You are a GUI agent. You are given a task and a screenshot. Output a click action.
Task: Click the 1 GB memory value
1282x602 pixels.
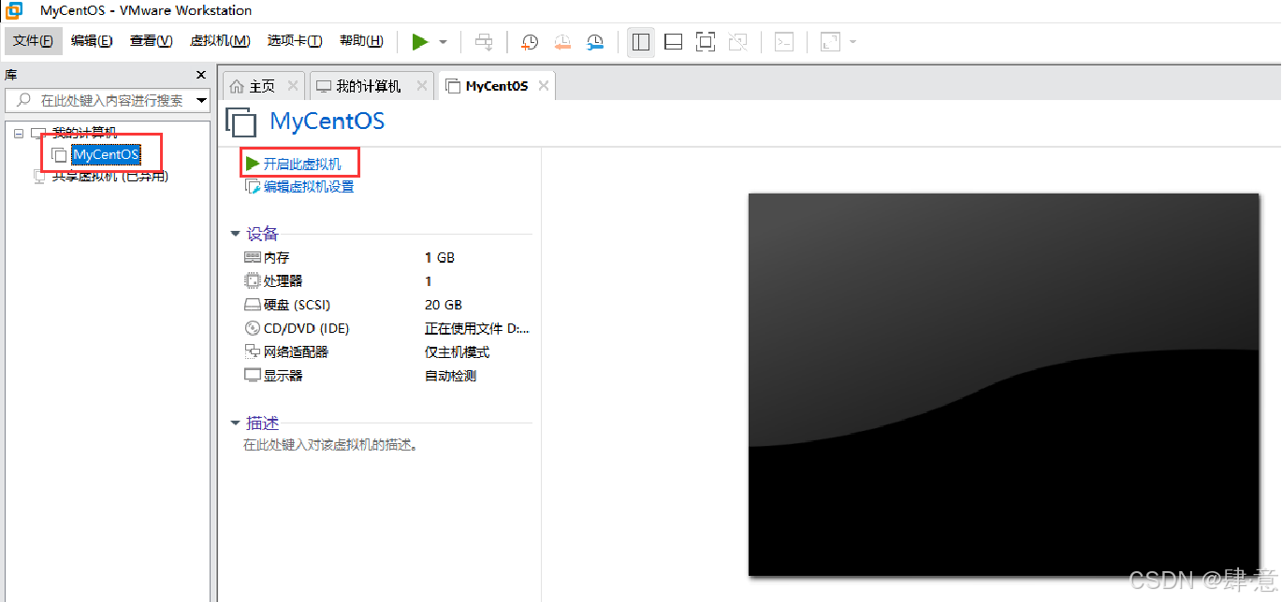440,257
